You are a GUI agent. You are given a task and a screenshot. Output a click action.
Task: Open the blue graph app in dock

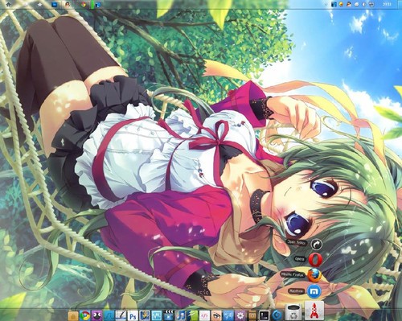click(x=109, y=315)
